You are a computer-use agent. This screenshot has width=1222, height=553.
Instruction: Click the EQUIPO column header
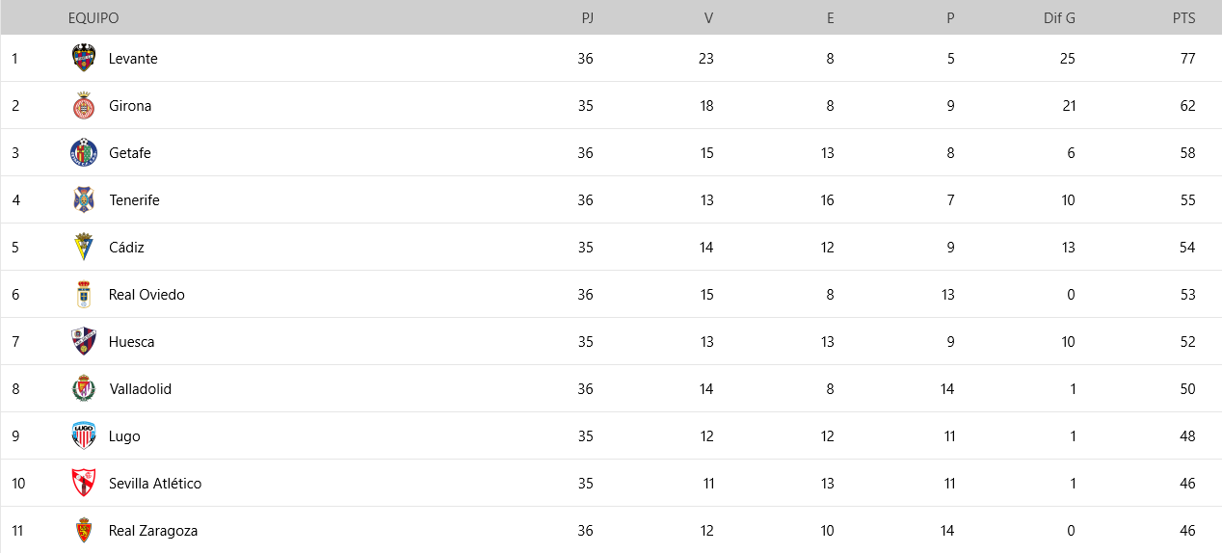[93, 18]
